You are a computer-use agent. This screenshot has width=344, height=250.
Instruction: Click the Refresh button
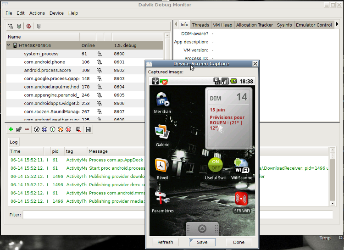click(165, 242)
